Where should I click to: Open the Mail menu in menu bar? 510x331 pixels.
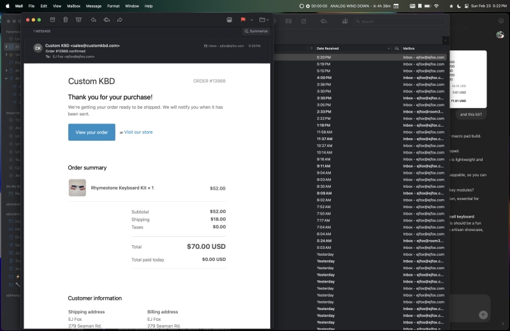point(19,6)
